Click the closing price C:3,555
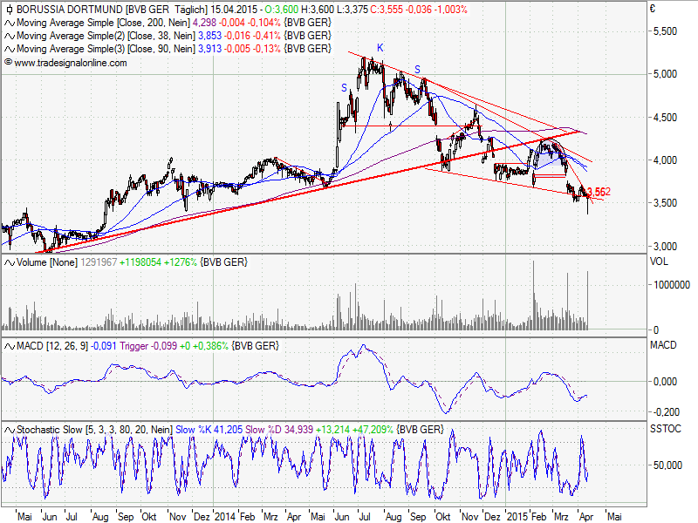Screen dimensions: 698x523 pos(387,10)
